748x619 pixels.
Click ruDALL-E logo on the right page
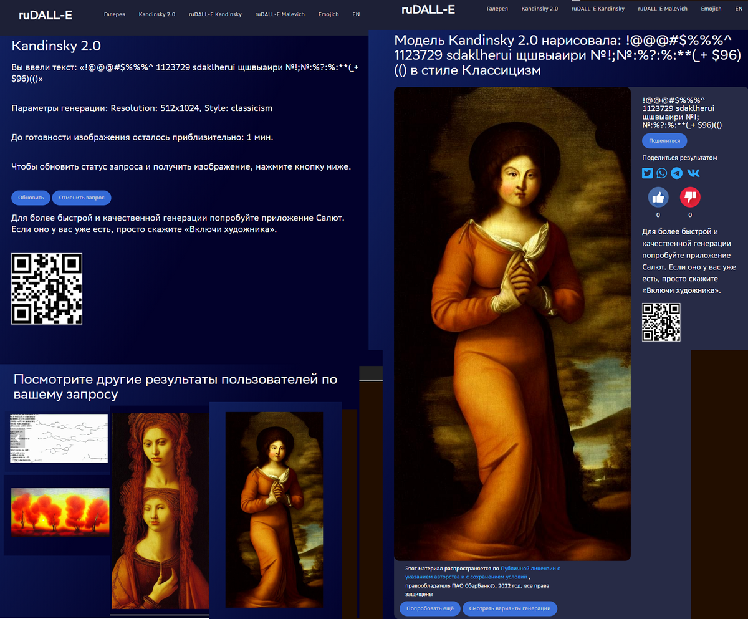click(x=428, y=9)
